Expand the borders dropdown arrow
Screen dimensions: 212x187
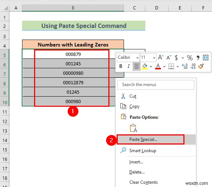178,66
